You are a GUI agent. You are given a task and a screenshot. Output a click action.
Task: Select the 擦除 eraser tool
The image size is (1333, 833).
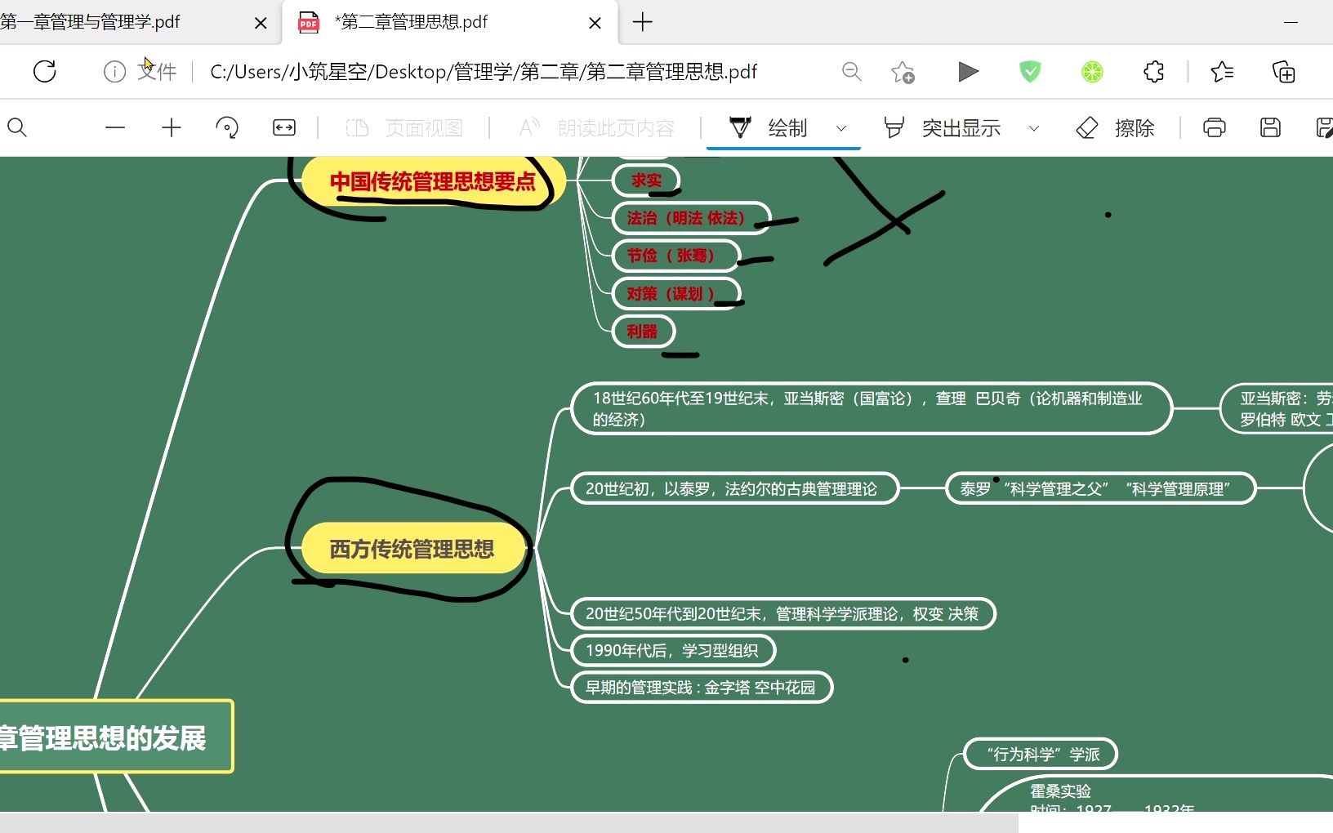point(1115,127)
